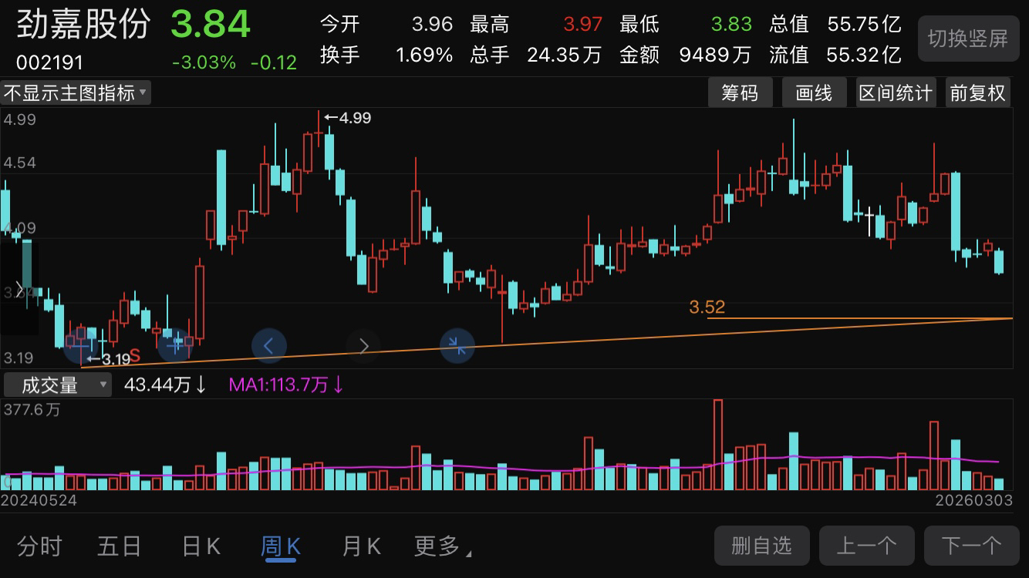Viewport: 1029px width, 578px height.
Task: Tap the ←4.99 high price marker
Action: coord(348,118)
